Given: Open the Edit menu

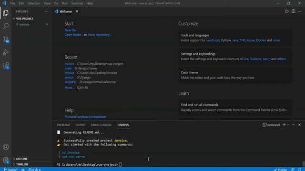Looking at the screenshot, I should (21, 3).
